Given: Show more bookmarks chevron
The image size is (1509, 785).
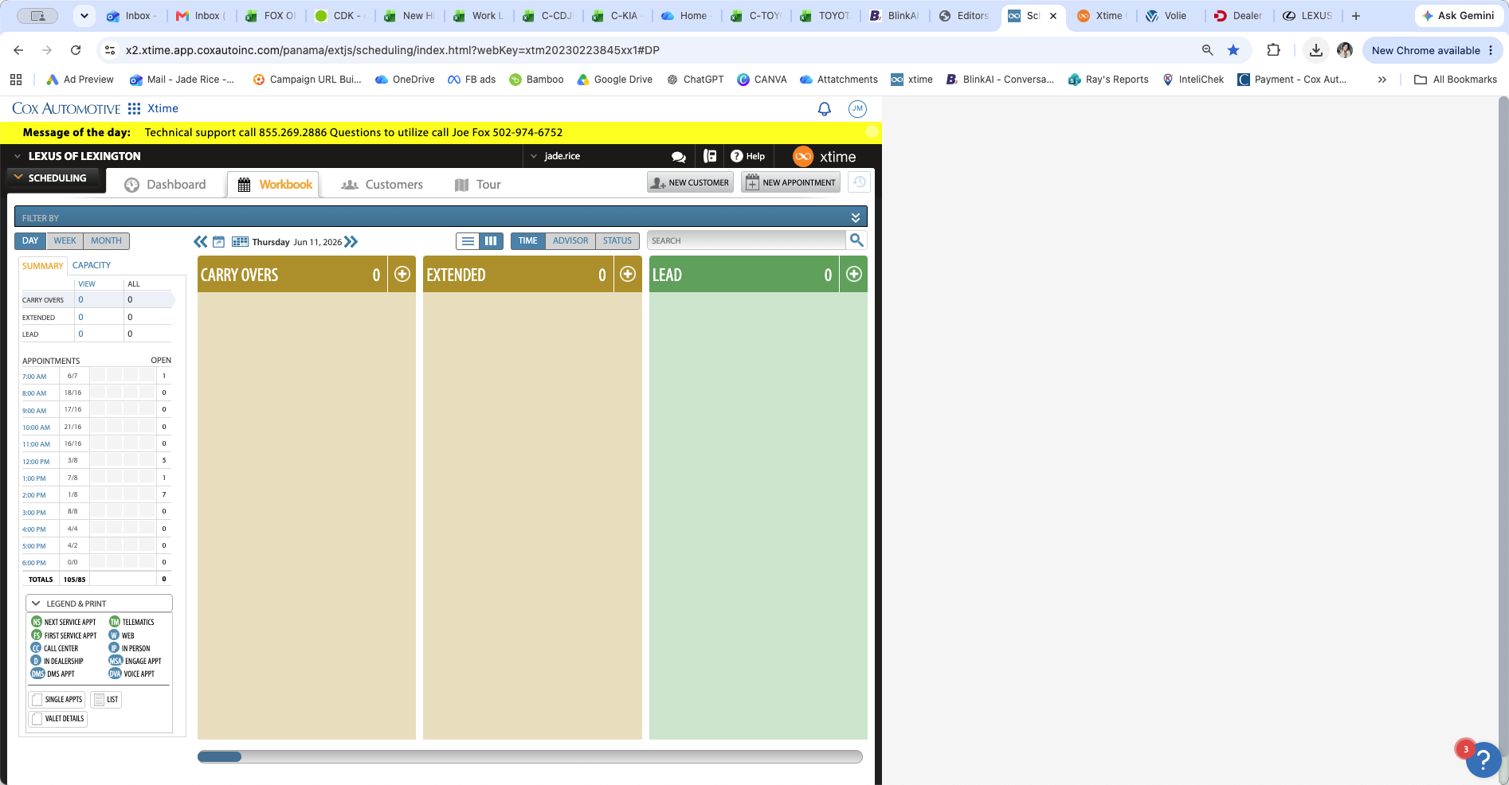Looking at the screenshot, I should [1382, 80].
